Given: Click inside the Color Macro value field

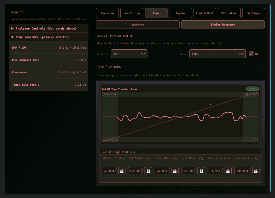Looking at the screenshot, I should (162, 171).
